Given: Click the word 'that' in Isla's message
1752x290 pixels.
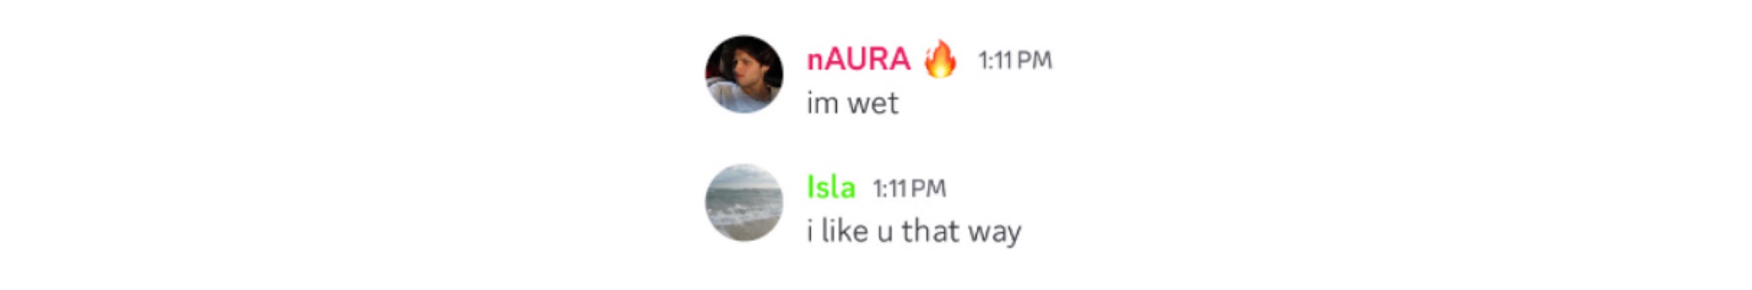Looking at the screenshot, I should [x=925, y=230].
